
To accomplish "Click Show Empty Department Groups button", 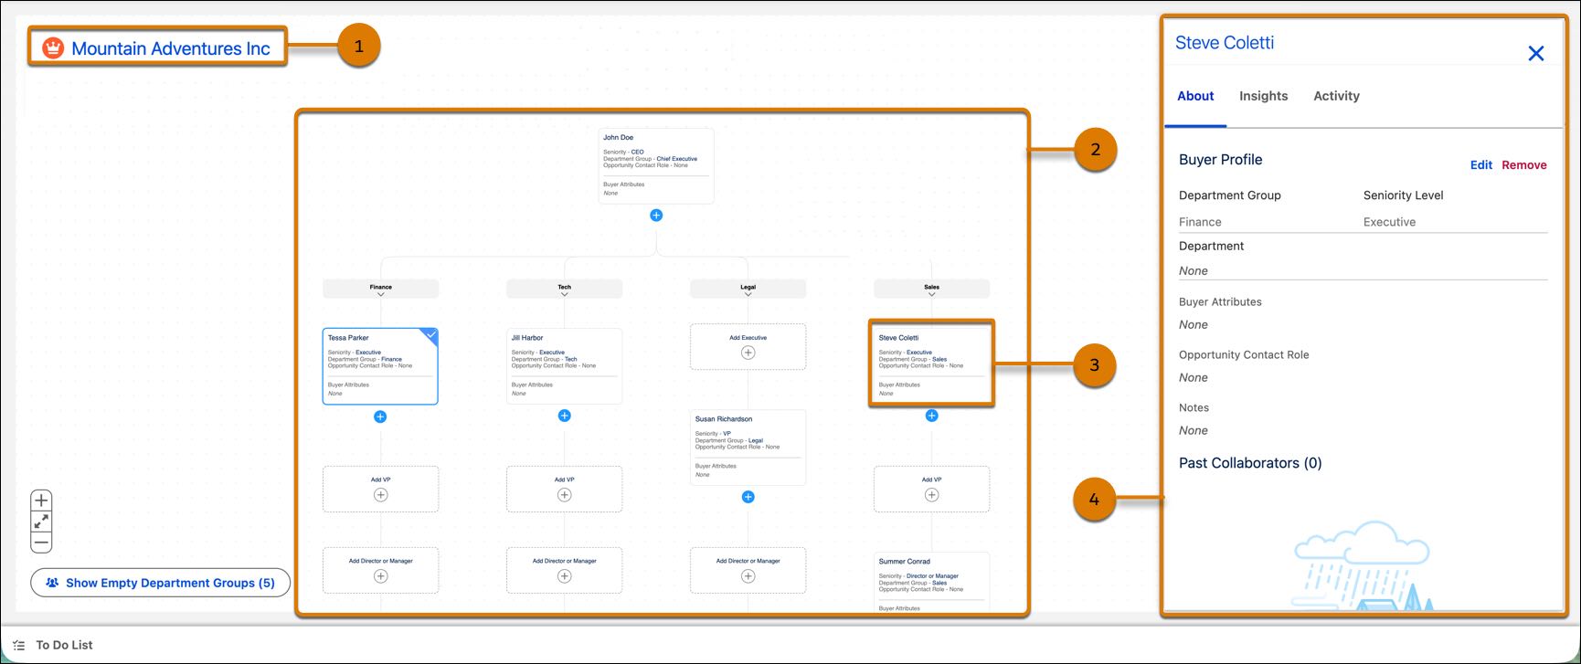I will point(161,583).
